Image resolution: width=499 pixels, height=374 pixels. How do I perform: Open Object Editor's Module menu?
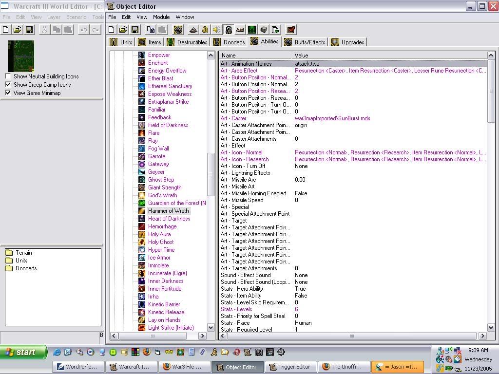tap(161, 17)
